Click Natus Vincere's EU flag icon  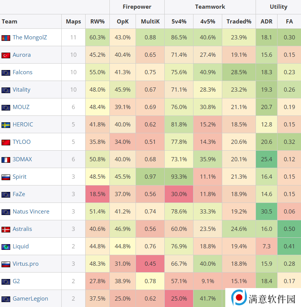[6, 212]
